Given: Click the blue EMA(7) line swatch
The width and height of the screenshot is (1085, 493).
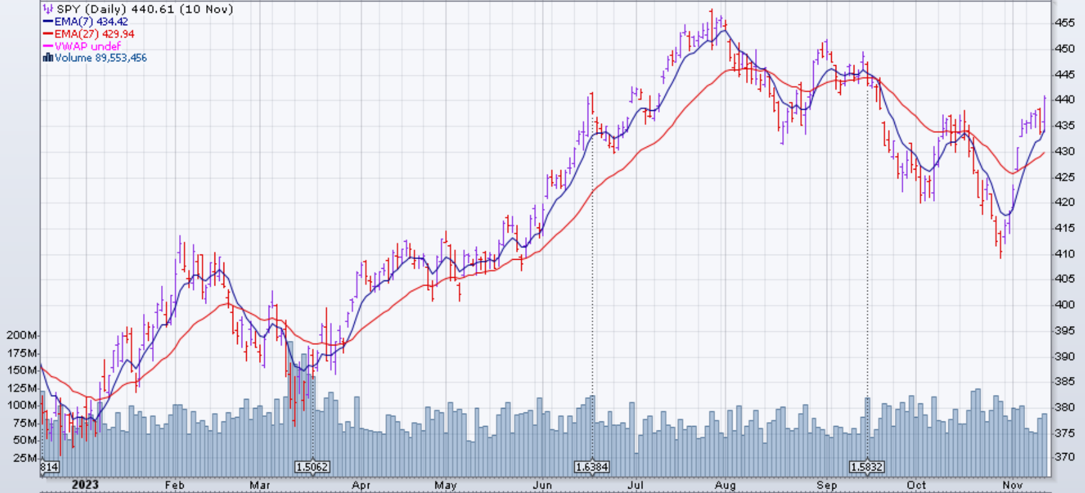Looking at the screenshot, I should [48, 22].
